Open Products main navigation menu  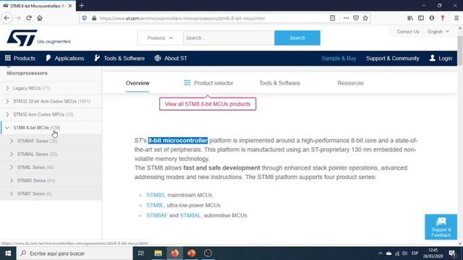coord(20,58)
